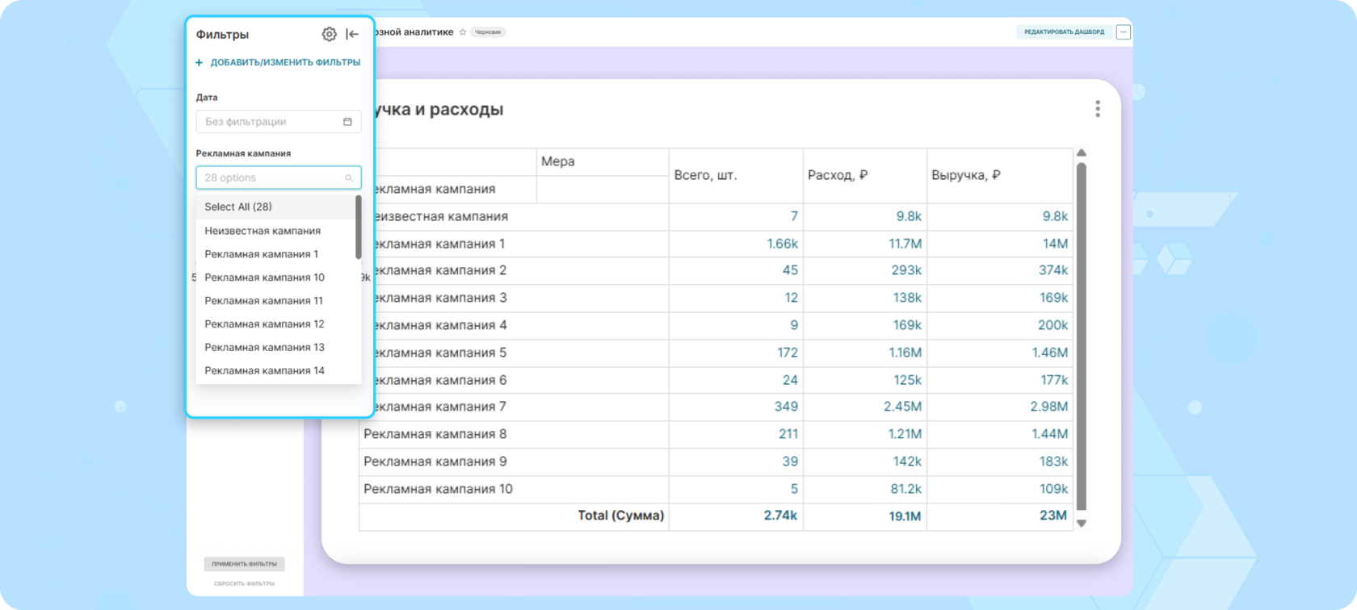Click expense value 11.7M
Screen dimensions: 1357x610
click(905, 244)
